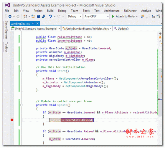Click the Redo arrow icon
This screenshot has height=148, width=165.
(59, 16)
